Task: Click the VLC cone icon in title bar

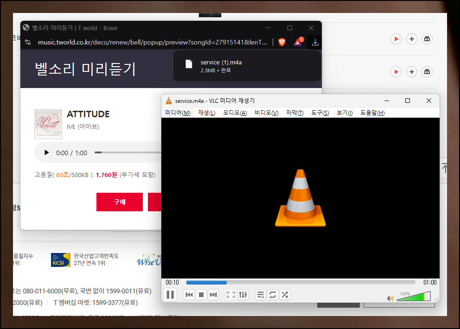Action: [169, 101]
